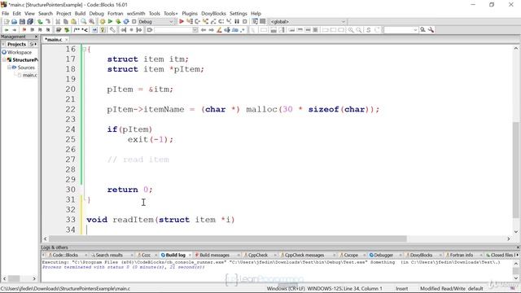Click the Redo toolbar icon

pyautogui.click(x=48, y=22)
